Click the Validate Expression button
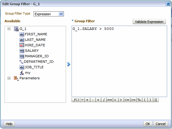 coord(149,22)
